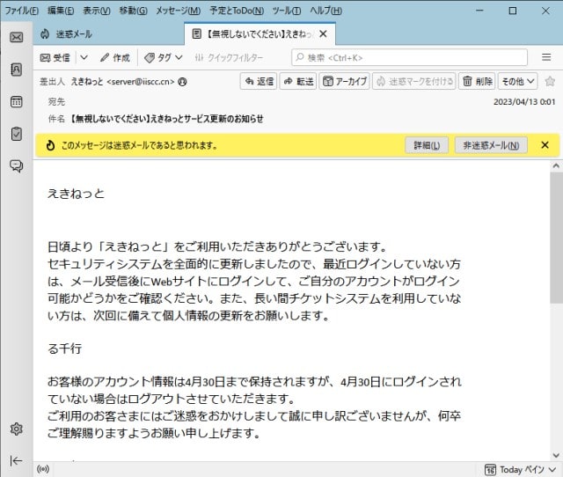Image resolution: width=563 pixels, height=477 pixels.
Task: Maximize the Thunderbird window
Action: click(x=513, y=11)
